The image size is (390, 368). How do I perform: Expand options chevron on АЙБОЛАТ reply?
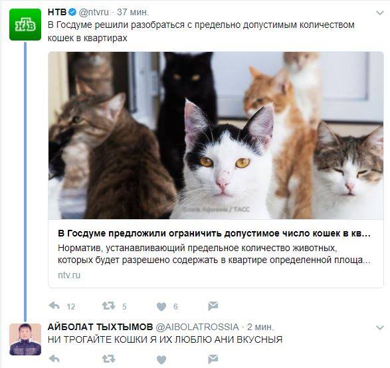click(x=380, y=327)
